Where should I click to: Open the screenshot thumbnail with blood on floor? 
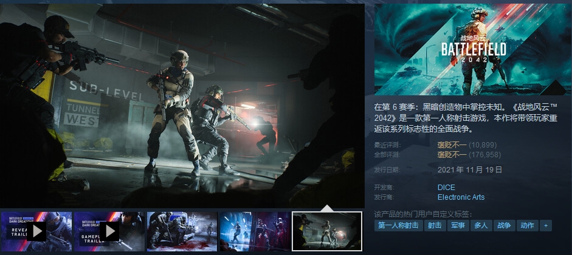click(x=182, y=231)
